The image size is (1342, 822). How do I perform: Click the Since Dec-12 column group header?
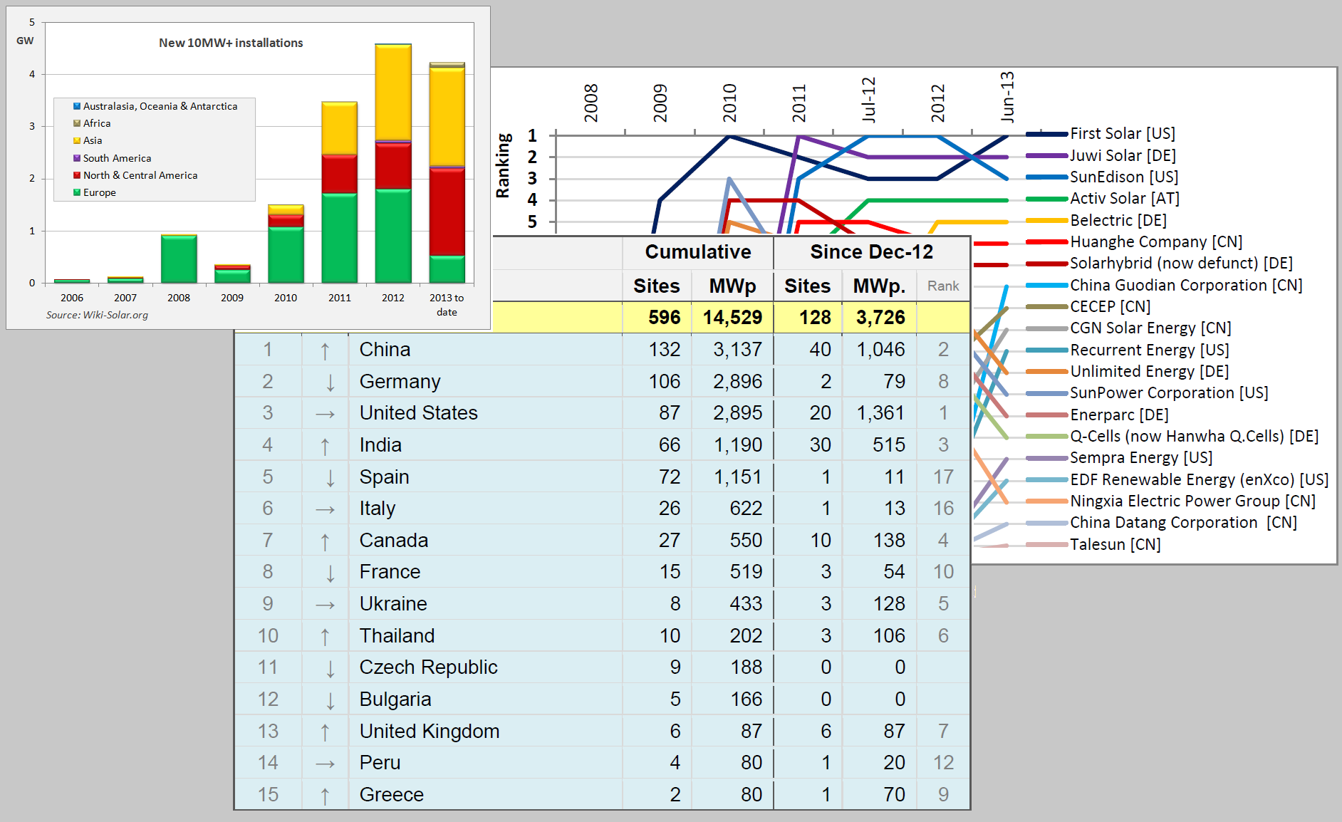click(x=871, y=252)
